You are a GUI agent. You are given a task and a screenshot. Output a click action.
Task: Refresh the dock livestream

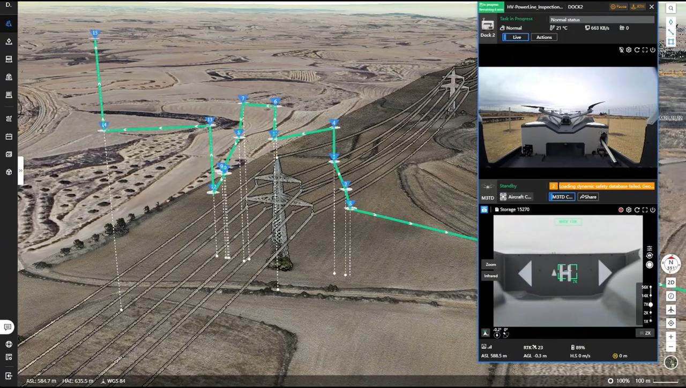click(637, 50)
